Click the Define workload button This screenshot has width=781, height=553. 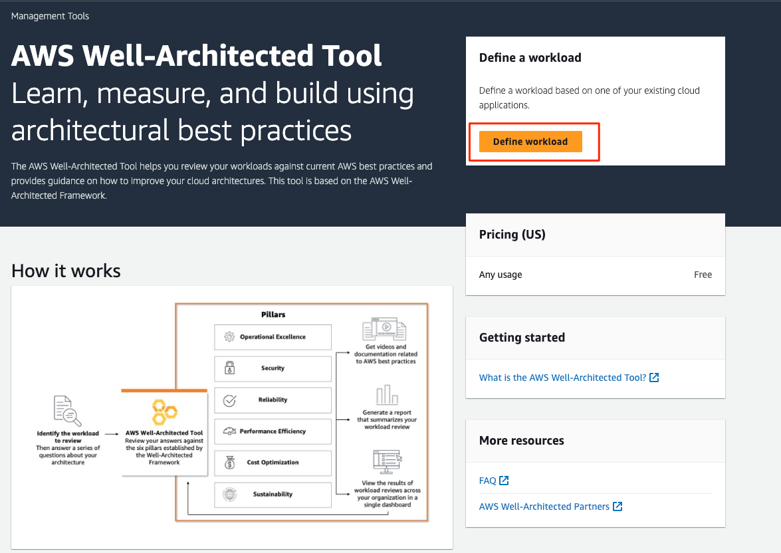click(x=530, y=142)
